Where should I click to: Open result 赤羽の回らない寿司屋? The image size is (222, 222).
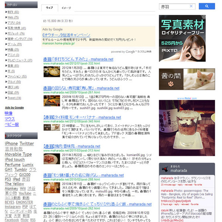[81, 88]
